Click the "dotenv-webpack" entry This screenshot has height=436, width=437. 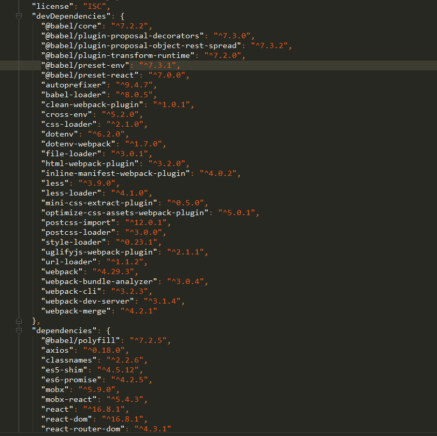point(104,144)
